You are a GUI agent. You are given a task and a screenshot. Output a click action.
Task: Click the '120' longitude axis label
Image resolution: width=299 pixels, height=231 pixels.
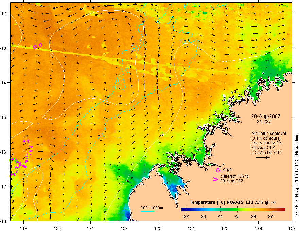tap(57, 228)
